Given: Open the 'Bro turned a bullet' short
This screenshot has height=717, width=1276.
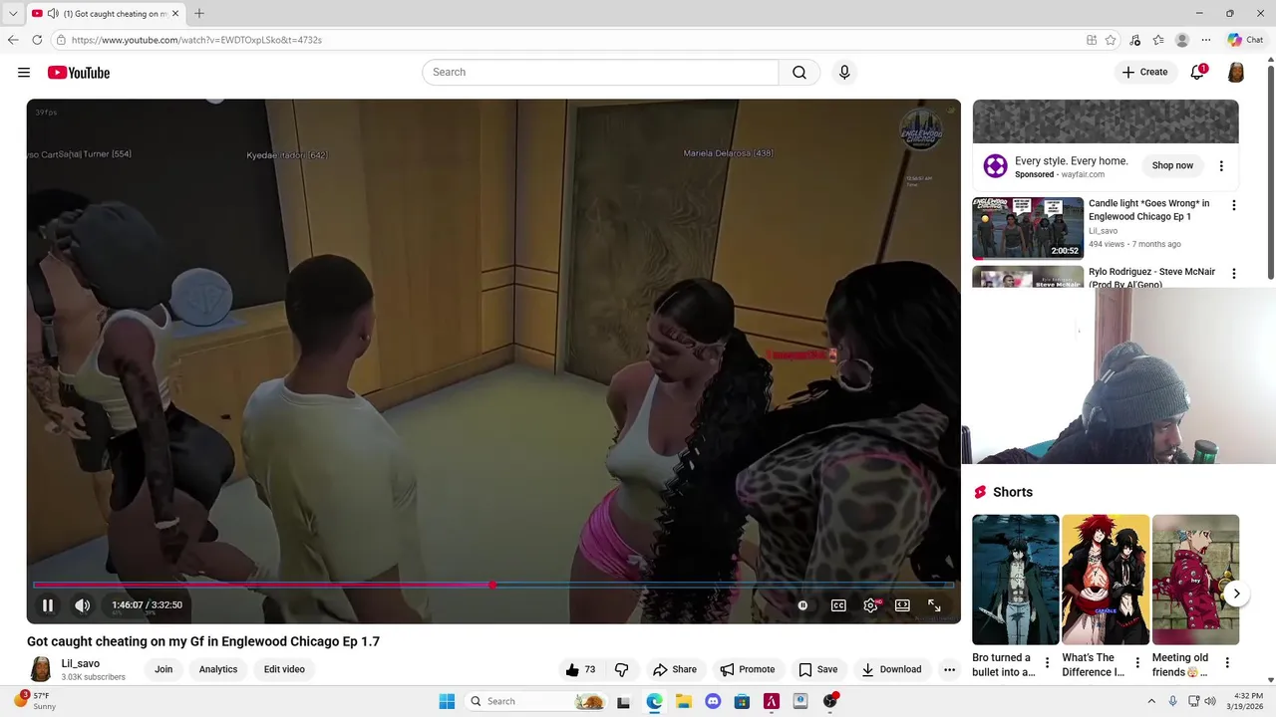Looking at the screenshot, I should point(1015,579).
